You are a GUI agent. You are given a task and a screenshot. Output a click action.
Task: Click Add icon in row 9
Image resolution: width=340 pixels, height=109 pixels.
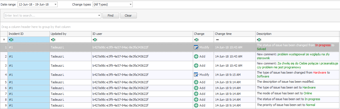click(196, 105)
